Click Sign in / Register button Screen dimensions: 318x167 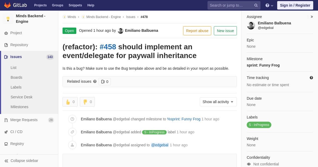[295, 5]
